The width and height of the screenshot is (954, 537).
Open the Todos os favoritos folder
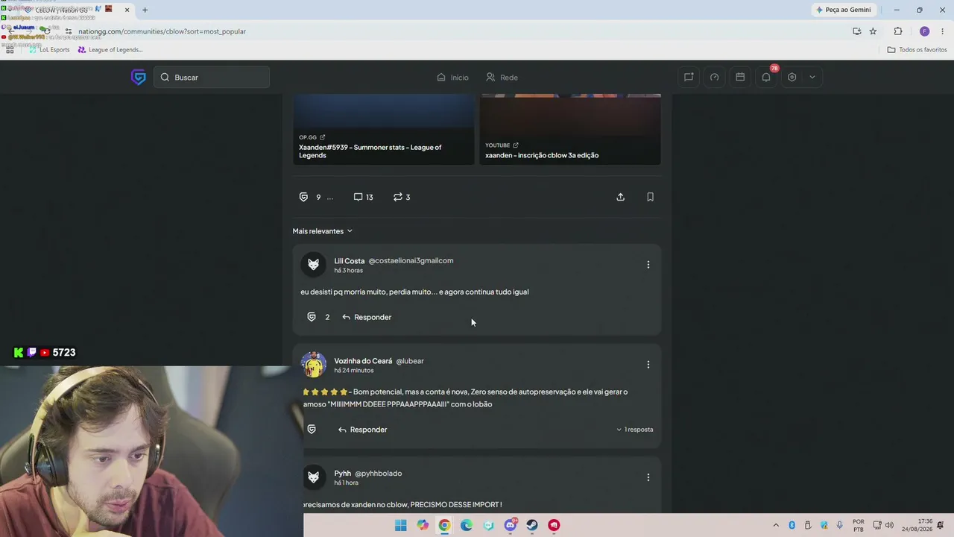pos(917,50)
